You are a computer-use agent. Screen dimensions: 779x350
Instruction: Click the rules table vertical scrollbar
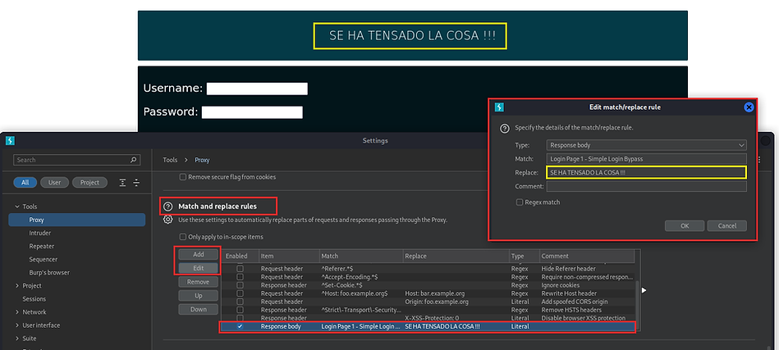point(638,306)
